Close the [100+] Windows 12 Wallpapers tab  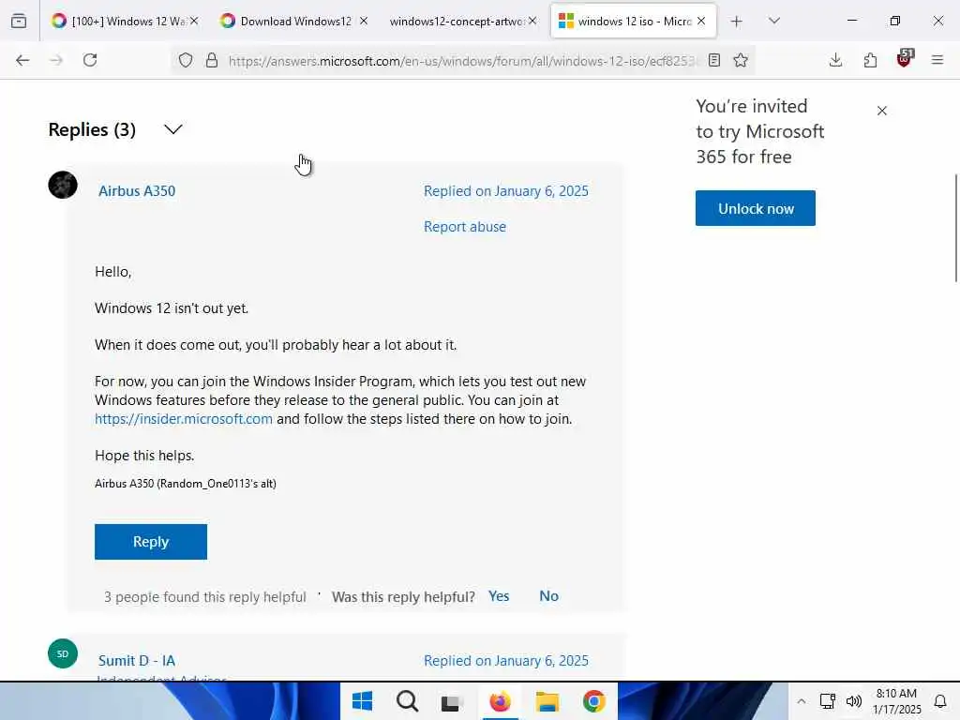coord(194,22)
